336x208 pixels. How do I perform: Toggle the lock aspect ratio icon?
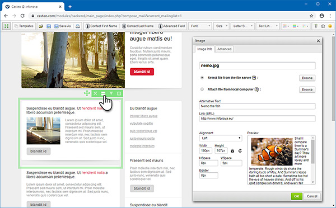232,151
